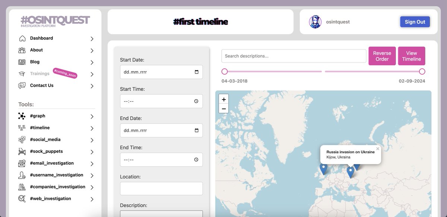
Task: Click the left date range slider handle
Action: pos(224,71)
